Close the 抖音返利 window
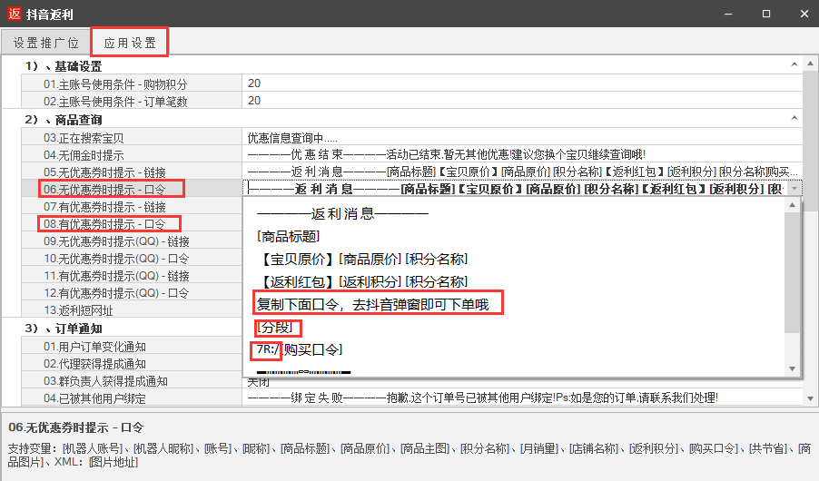 (x=804, y=14)
